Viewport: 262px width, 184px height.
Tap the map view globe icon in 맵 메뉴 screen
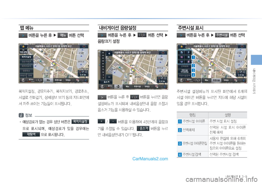(x=23, y=80)
